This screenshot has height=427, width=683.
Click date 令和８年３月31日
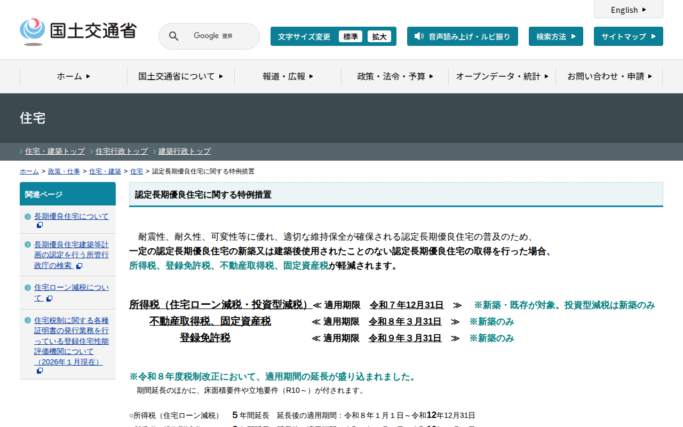pyautogui.click(x=405, y=321)
